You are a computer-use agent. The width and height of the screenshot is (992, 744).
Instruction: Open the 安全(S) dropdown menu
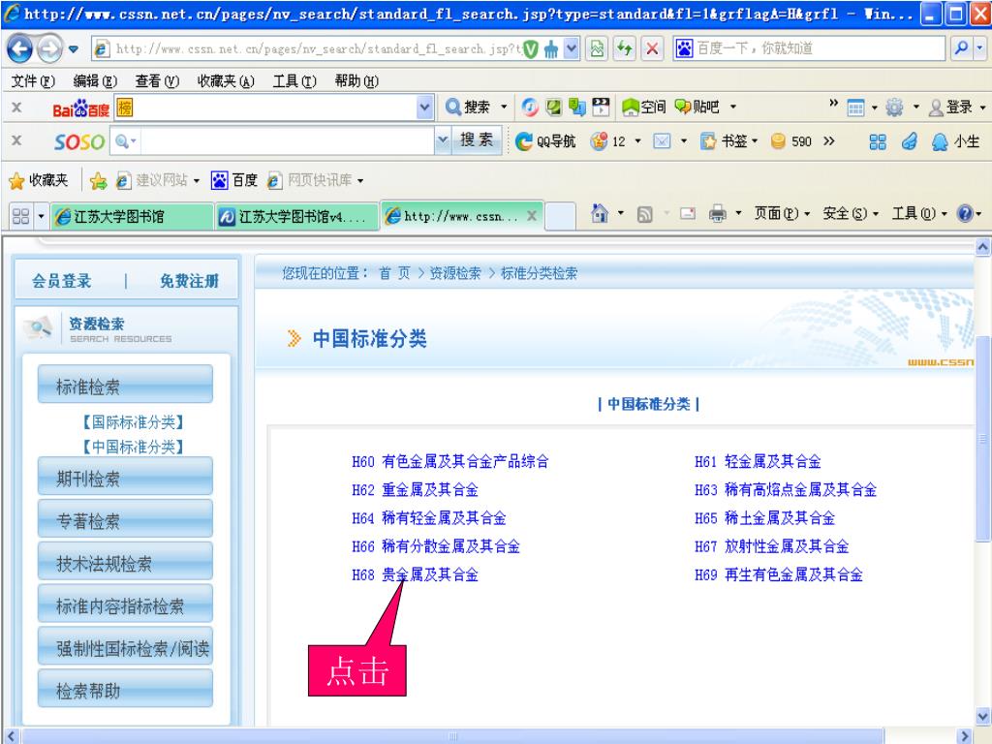(851, 214)
